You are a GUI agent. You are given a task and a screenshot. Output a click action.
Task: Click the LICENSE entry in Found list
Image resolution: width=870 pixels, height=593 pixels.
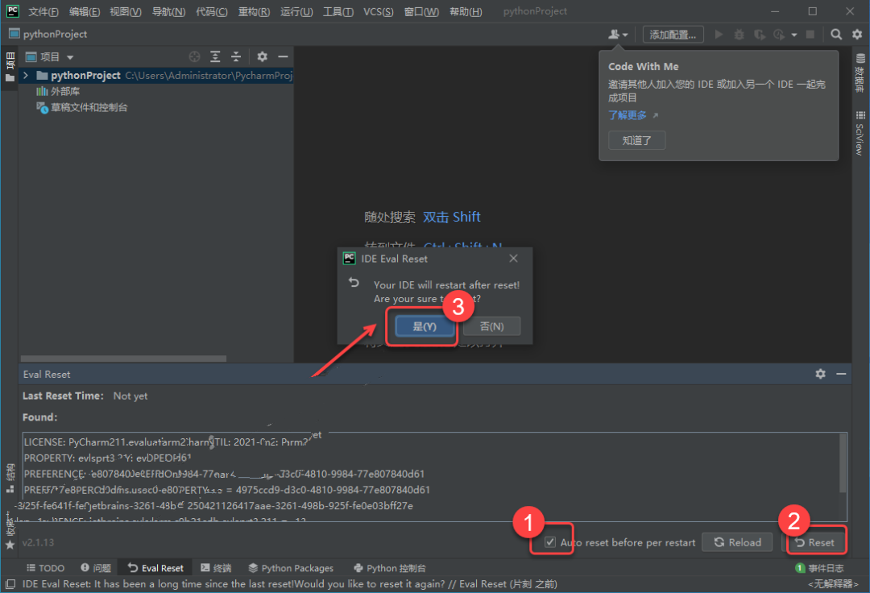coord(167,442)
